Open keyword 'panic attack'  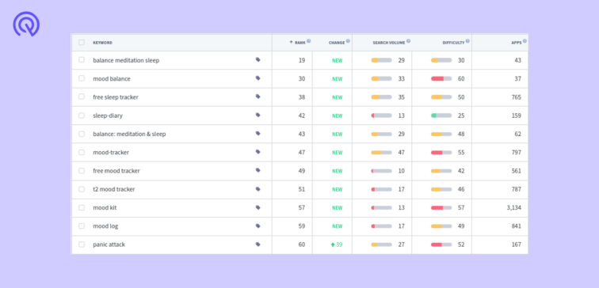(x=109, y=244)
